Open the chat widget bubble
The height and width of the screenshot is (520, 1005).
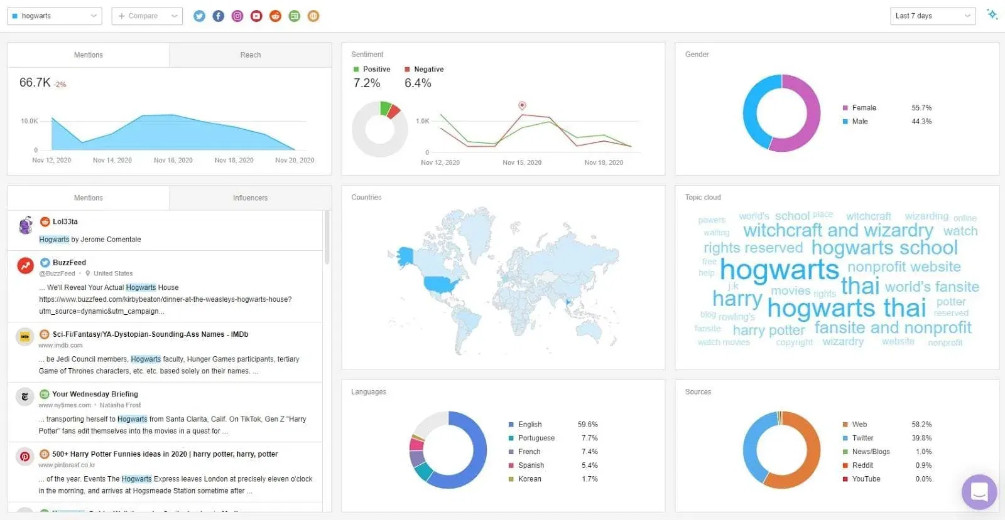979,492
